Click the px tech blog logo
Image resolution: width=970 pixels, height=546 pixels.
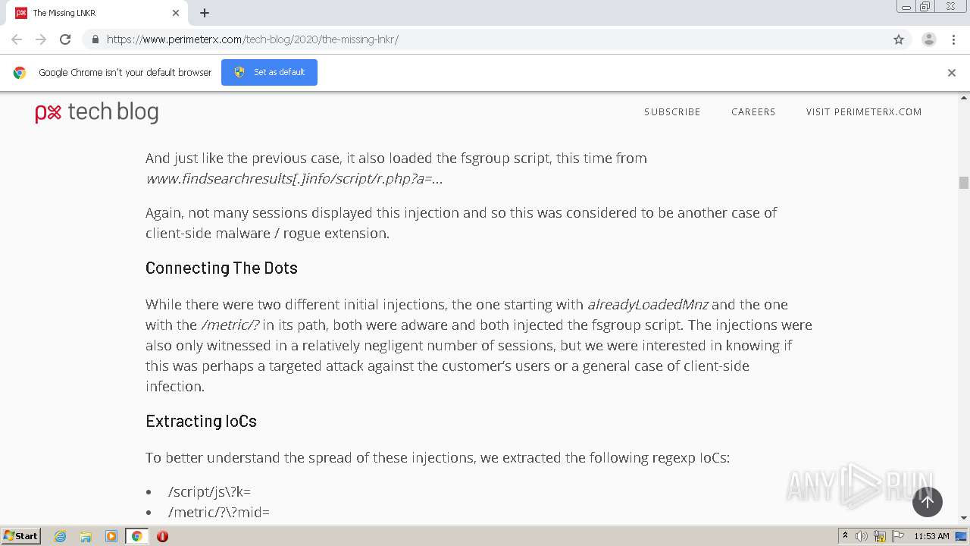(x=97, y=112)
